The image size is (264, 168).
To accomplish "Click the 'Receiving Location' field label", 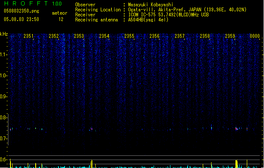I will [98, 10].
